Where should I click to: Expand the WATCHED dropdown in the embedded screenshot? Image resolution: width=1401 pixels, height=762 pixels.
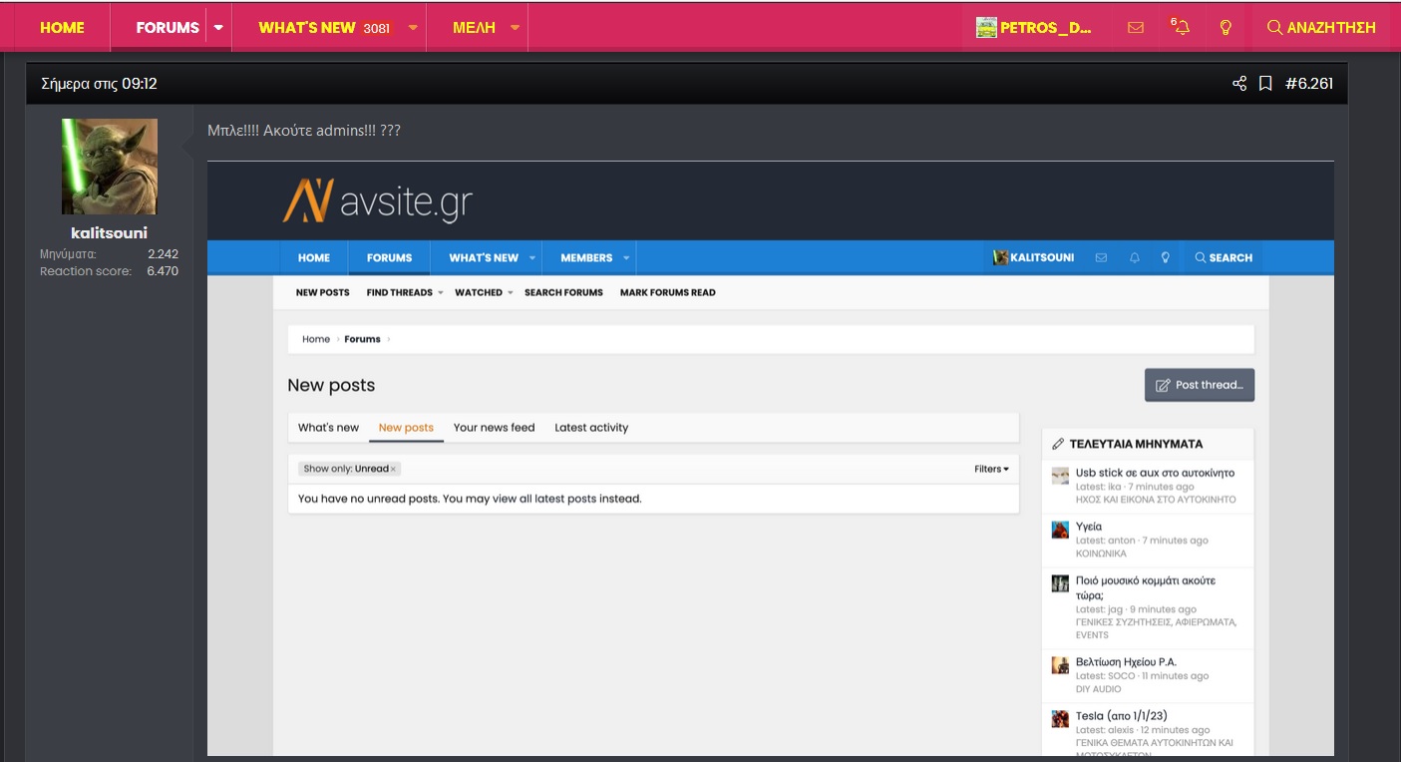[x=510, y=293]
